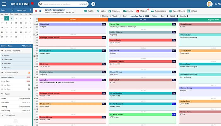Click the Today button in mini calendar

click(3, 10)
